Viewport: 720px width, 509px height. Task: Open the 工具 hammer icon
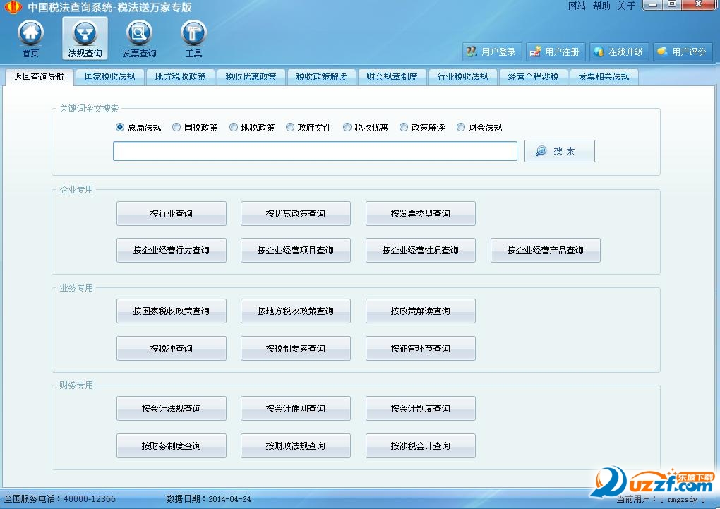coord(193,39)
